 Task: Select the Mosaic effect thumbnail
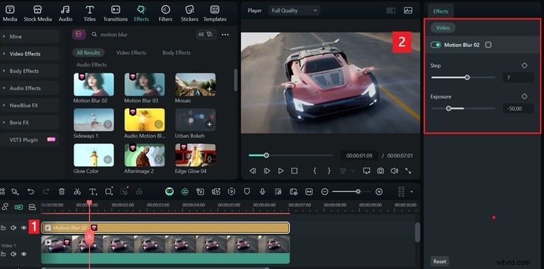(195, 84)
